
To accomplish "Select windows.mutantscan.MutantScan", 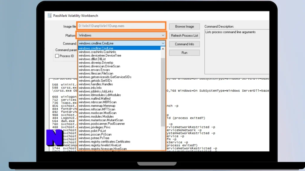I will point(119,120).
